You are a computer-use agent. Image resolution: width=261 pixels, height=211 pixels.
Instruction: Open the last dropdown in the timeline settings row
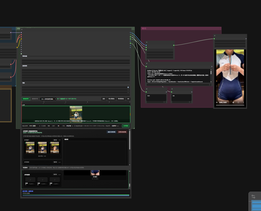click(x=115, y=126)
